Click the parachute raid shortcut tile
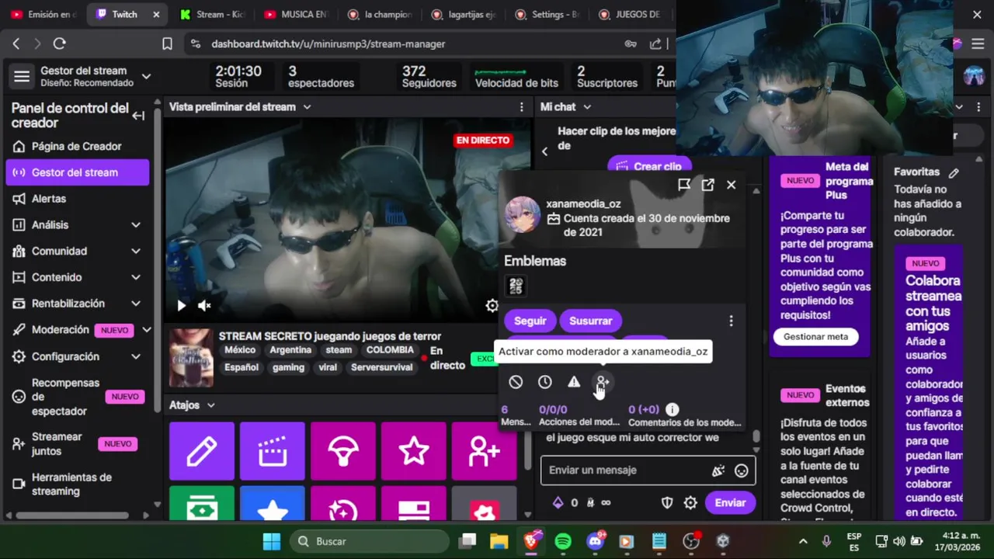This screenshot has height=559, width=994. click(x=343, y=451)
